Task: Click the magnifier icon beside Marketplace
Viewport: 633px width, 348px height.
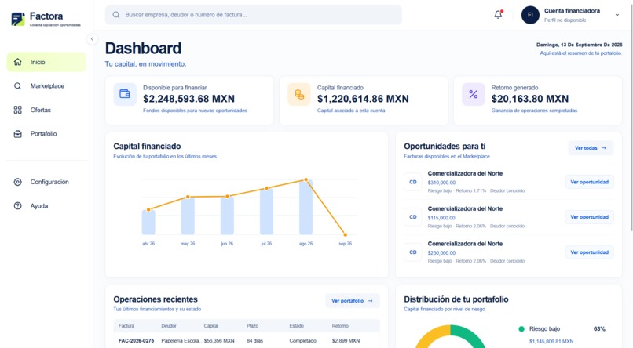Action: (18, 85)
